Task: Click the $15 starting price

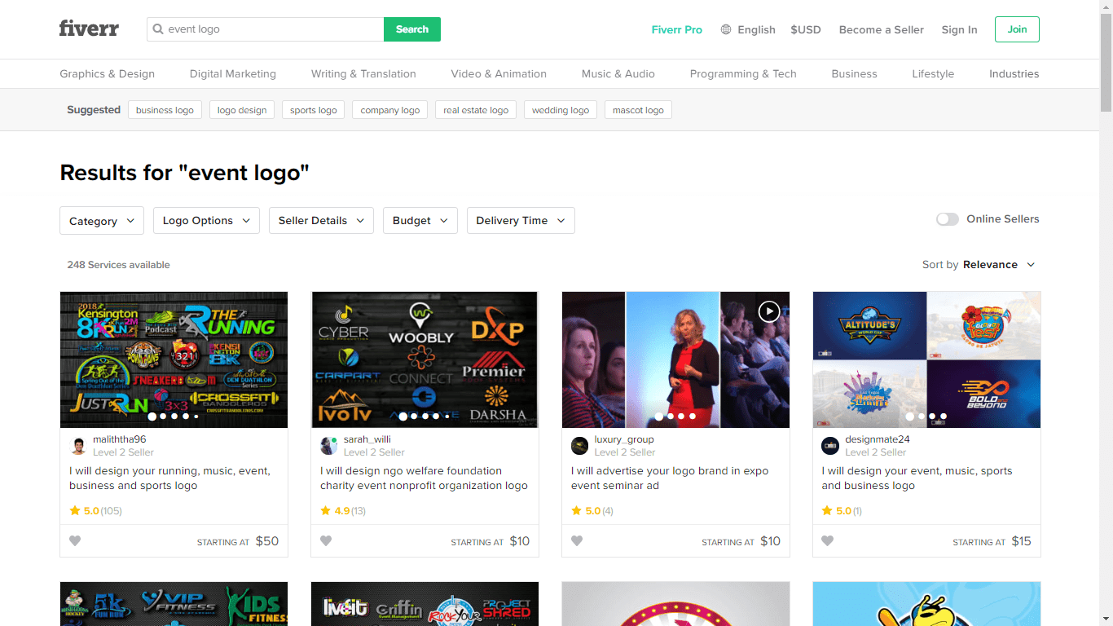Action: (1021, 540)
